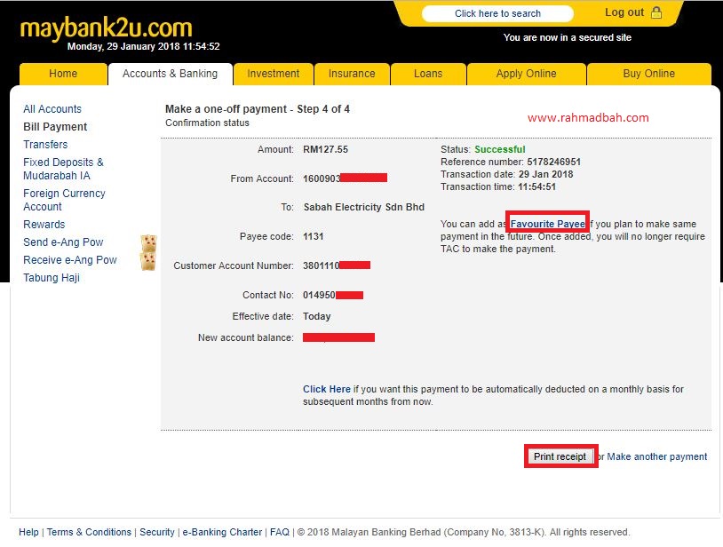Open the Apply Online tab
723x547 pixels.
(526, 74)
